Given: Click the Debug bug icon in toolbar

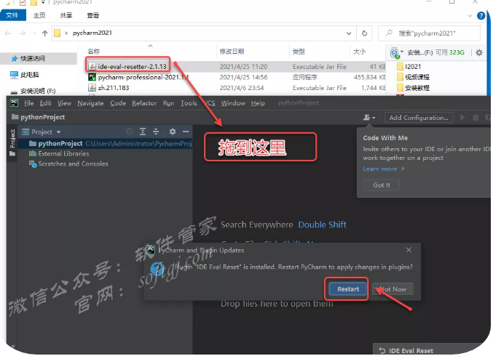Looking at the screenshot, I should [x=476, y=118].
